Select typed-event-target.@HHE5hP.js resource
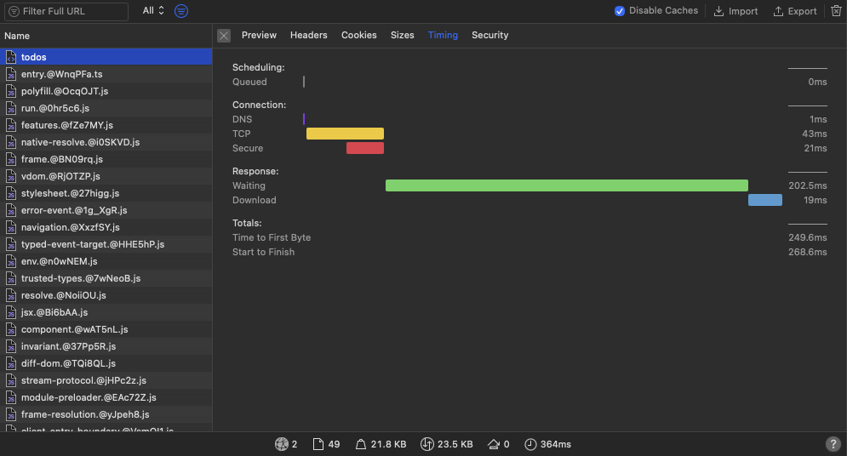The height and width of the screenshot is (456, 847). pos(106,244)
